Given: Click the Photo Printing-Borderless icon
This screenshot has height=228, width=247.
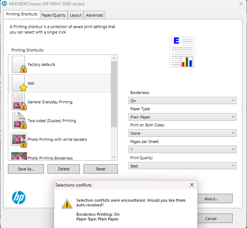Looking at the screenshot, I should pos(19,156).
